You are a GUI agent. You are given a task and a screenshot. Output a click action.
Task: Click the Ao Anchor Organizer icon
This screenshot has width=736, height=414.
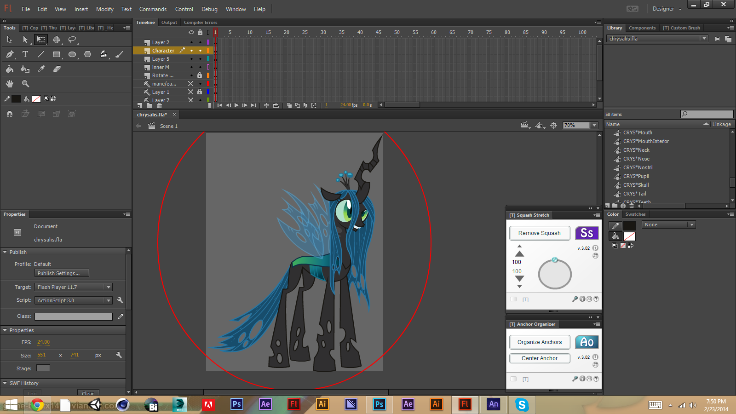click(x=586, y=342)
